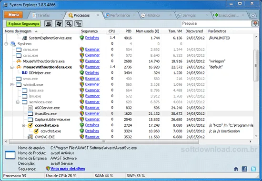The width and height of the screenshot is (262, 181).
Task: Click the CVHSVC.EXE process icon
Action: tap(30, 137)
